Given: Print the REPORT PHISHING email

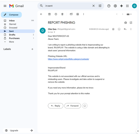Looking at the screenshot, I should click(x=126, y=23).
